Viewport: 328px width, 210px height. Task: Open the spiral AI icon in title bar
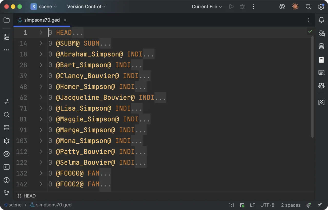282,7
